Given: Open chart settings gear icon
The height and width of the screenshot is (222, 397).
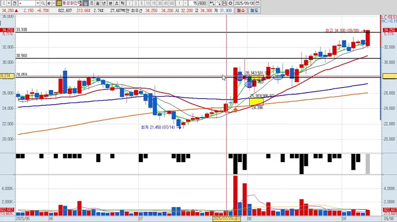Looking at the screenshot, I should pyautogui.click(x=230, y=3).
